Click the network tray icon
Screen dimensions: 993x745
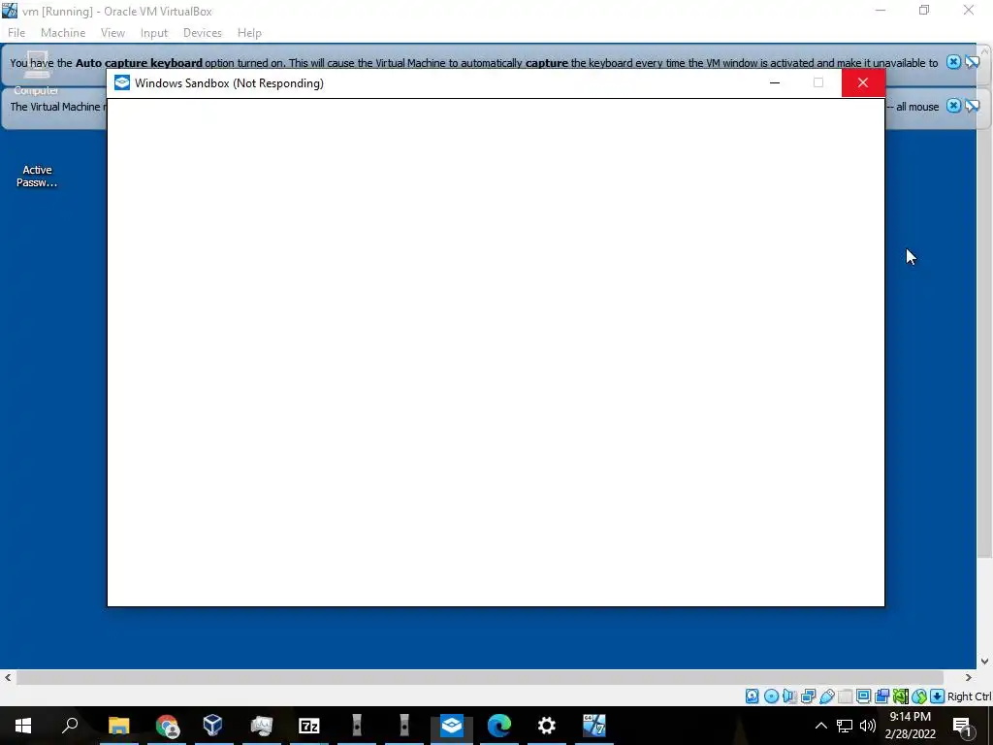point(845,726)
